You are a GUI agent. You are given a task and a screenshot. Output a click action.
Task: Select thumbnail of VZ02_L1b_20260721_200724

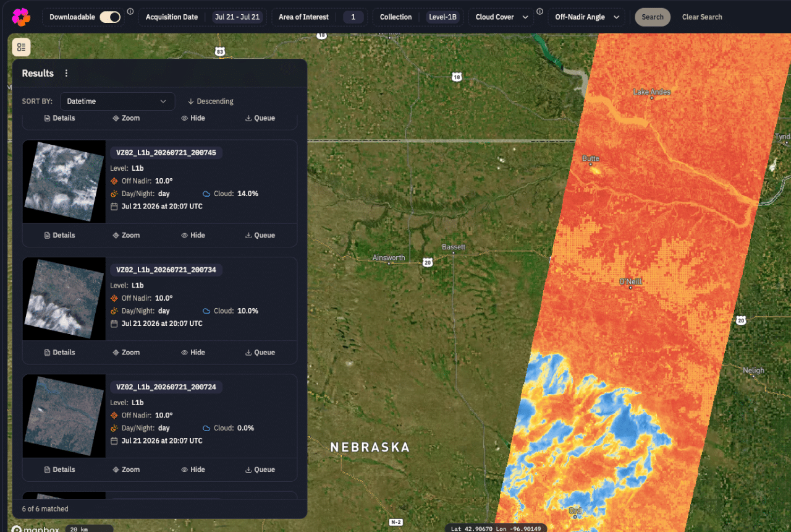coord(64,416)
